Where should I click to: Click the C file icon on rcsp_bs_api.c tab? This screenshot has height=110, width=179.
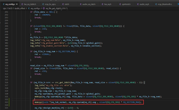point(43,4)
